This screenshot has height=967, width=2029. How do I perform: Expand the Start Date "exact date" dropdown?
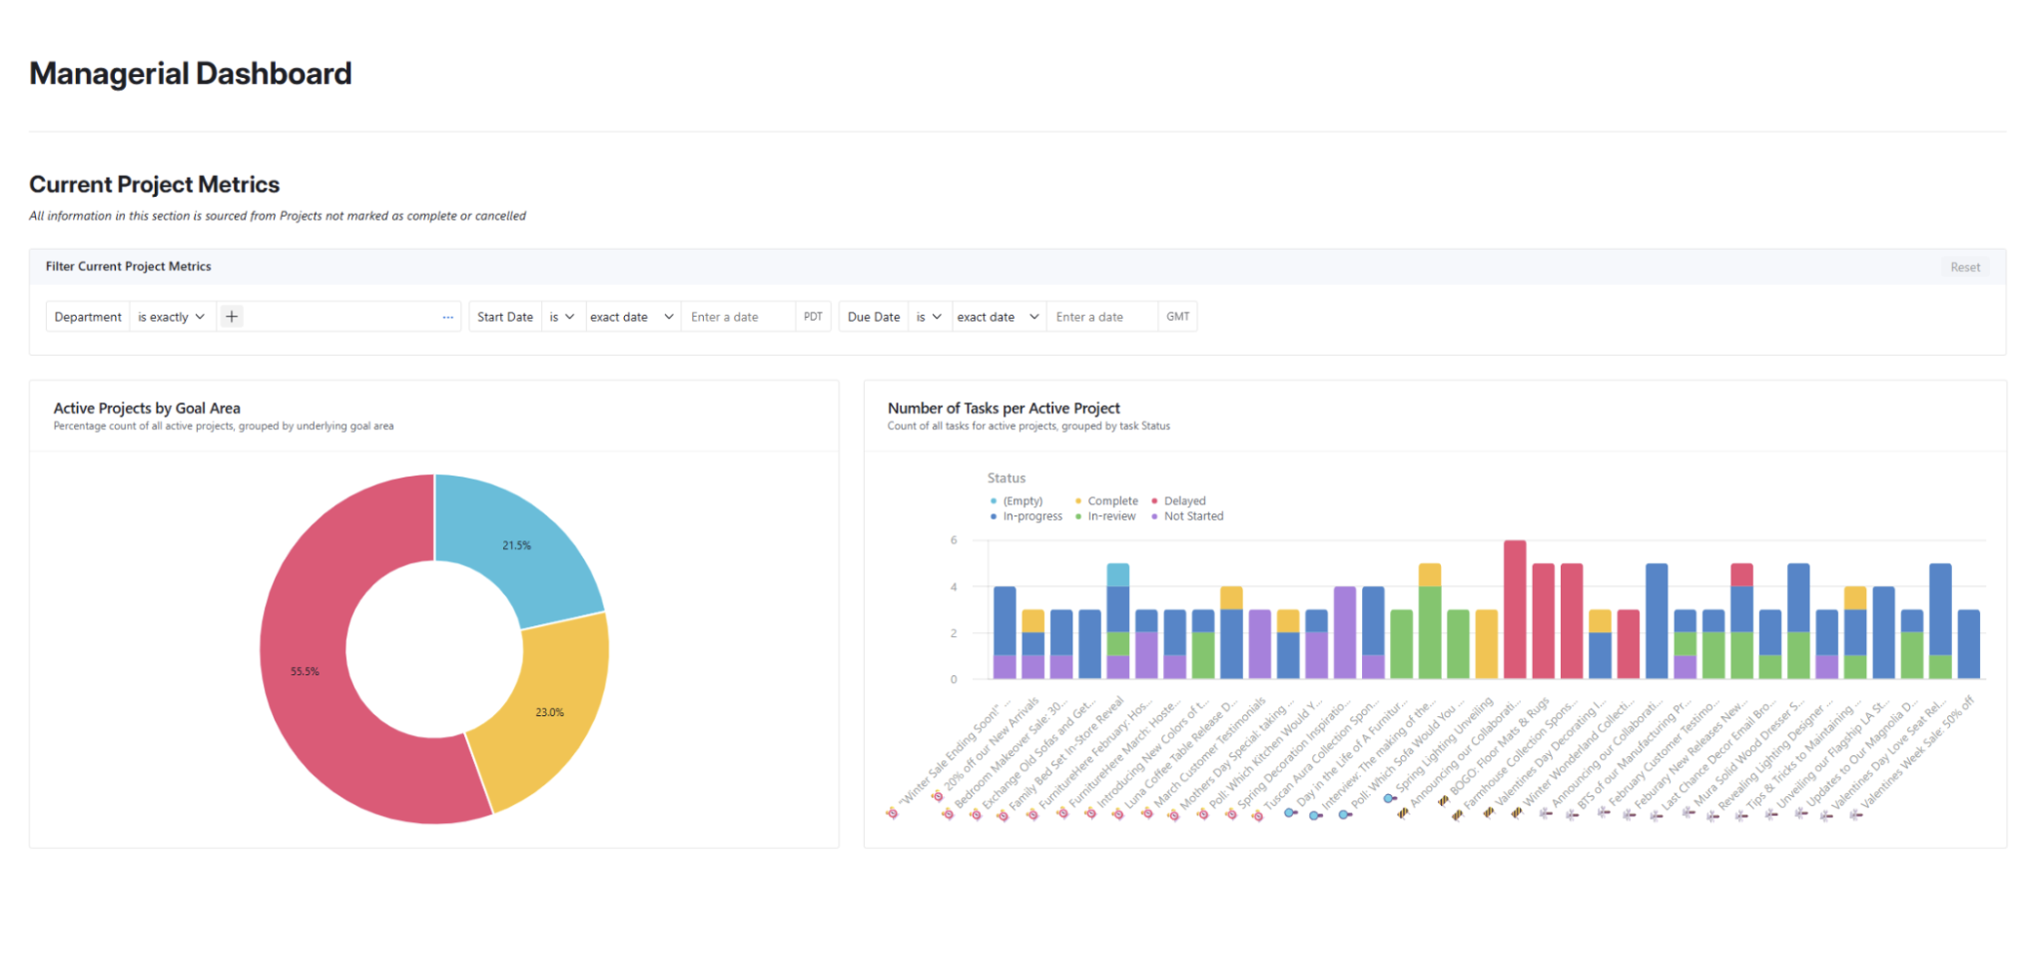coord(631,316)
